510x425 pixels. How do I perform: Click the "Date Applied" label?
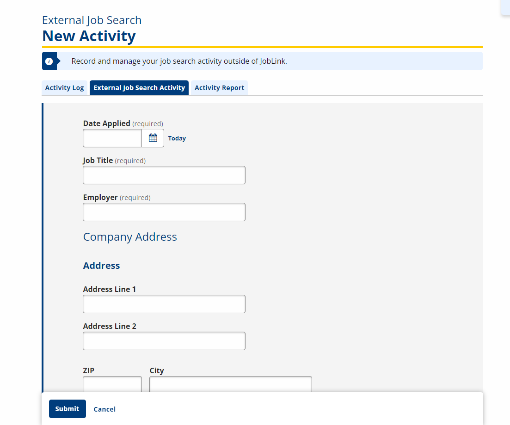tap(107, 123)
